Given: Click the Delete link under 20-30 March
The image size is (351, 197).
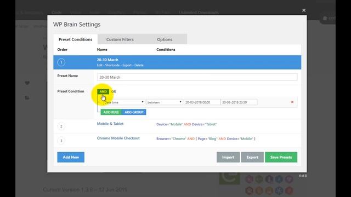Looking at the screenshot, I should tap(139, 65).
